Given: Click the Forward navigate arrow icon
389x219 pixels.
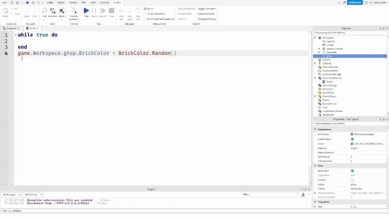Looking at the screenshot, I should tap(35, 11).
